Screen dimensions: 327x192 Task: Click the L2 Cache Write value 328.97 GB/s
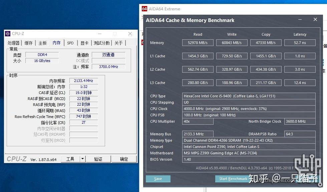click(x=232, y=69)
